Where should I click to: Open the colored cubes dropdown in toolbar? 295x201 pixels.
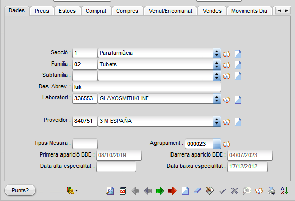(x=72, y=191)
